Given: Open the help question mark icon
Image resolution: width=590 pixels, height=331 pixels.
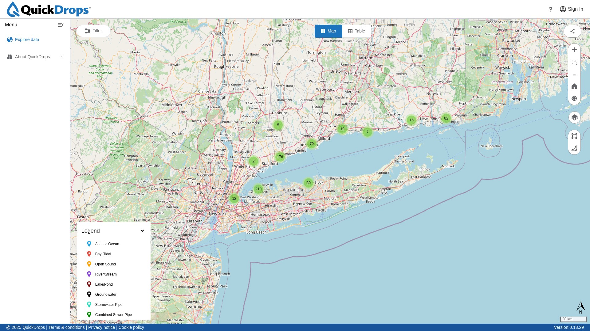Looking at the screenshot, I should (x=551, y=9).
